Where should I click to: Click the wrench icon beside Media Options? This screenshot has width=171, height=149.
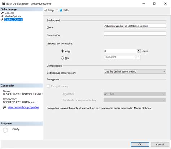pyautogui.click(x=3, y=16)
